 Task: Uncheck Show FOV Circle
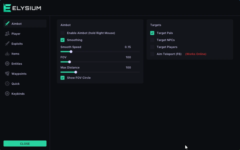(62, 78)
